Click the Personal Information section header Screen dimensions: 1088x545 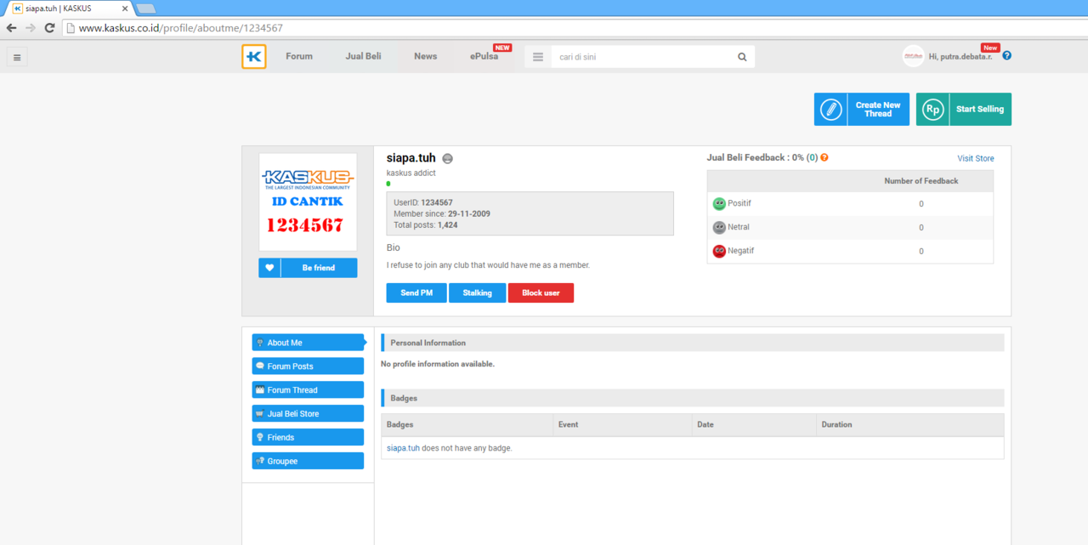click(x=692, y=343)
